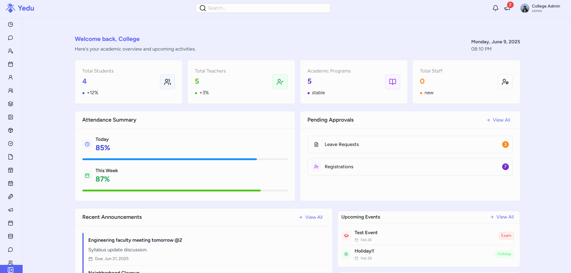Select the layers stack icon in sidebar
Image resolution: width=571 pixels, height=273 pixels.
(11, 104)
